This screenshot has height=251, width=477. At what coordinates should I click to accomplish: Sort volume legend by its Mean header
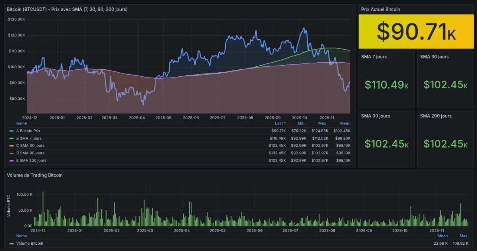point(442,236)
